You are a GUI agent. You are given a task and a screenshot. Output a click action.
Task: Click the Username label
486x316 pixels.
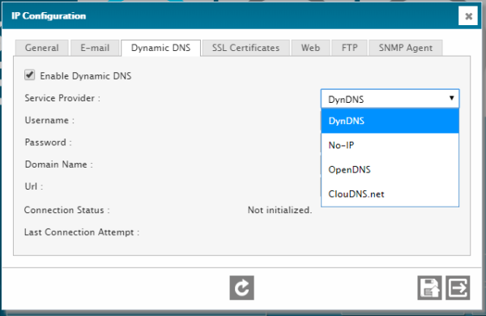(x=49, y=120)
